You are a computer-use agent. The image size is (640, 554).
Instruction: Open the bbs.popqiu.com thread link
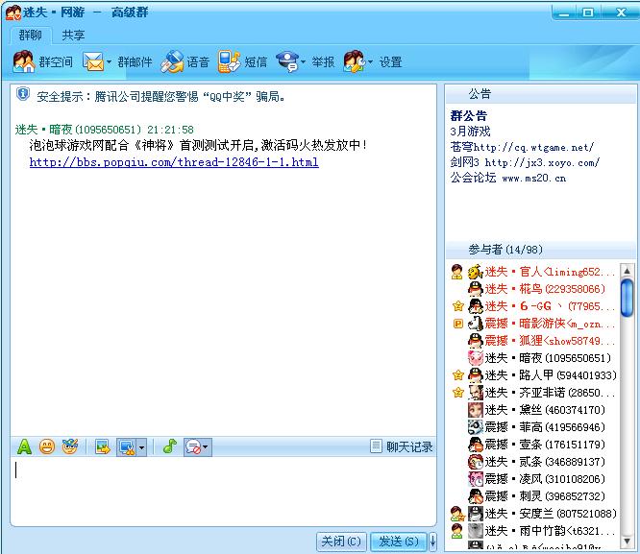[173, 162]
